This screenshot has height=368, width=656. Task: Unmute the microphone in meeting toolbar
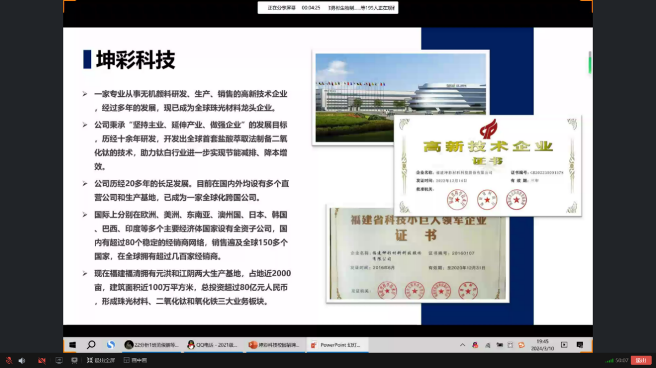click(x=8, y=360)
